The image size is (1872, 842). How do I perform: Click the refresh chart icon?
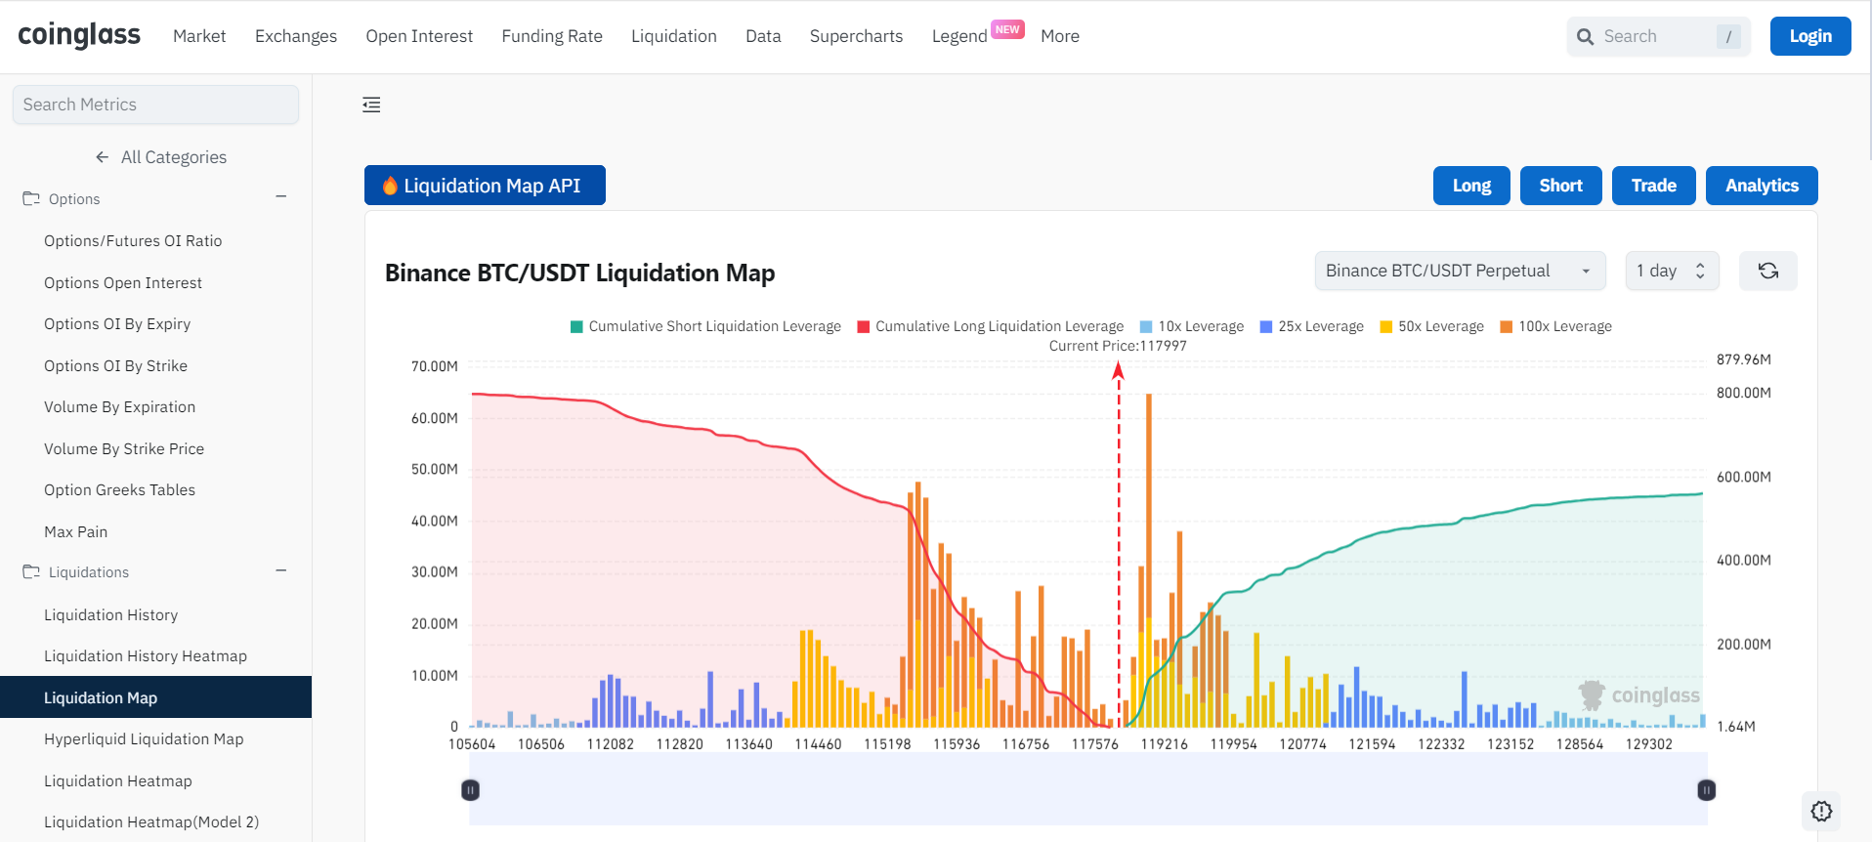[1767, 271]
